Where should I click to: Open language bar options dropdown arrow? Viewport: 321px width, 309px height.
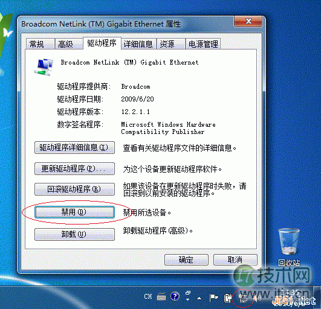(188, 299)
